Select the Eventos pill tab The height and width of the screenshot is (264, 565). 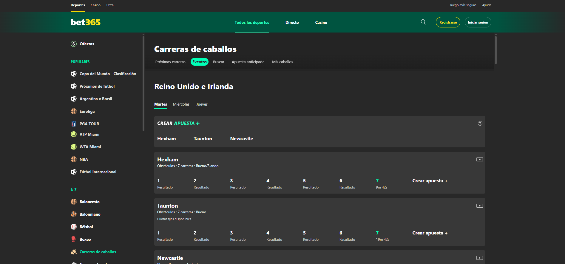click(200, 62)
